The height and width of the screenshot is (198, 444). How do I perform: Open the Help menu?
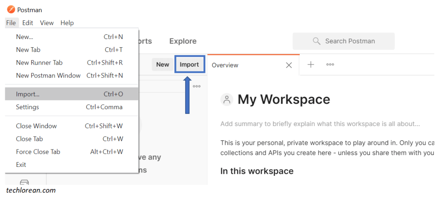coord(67,23)
